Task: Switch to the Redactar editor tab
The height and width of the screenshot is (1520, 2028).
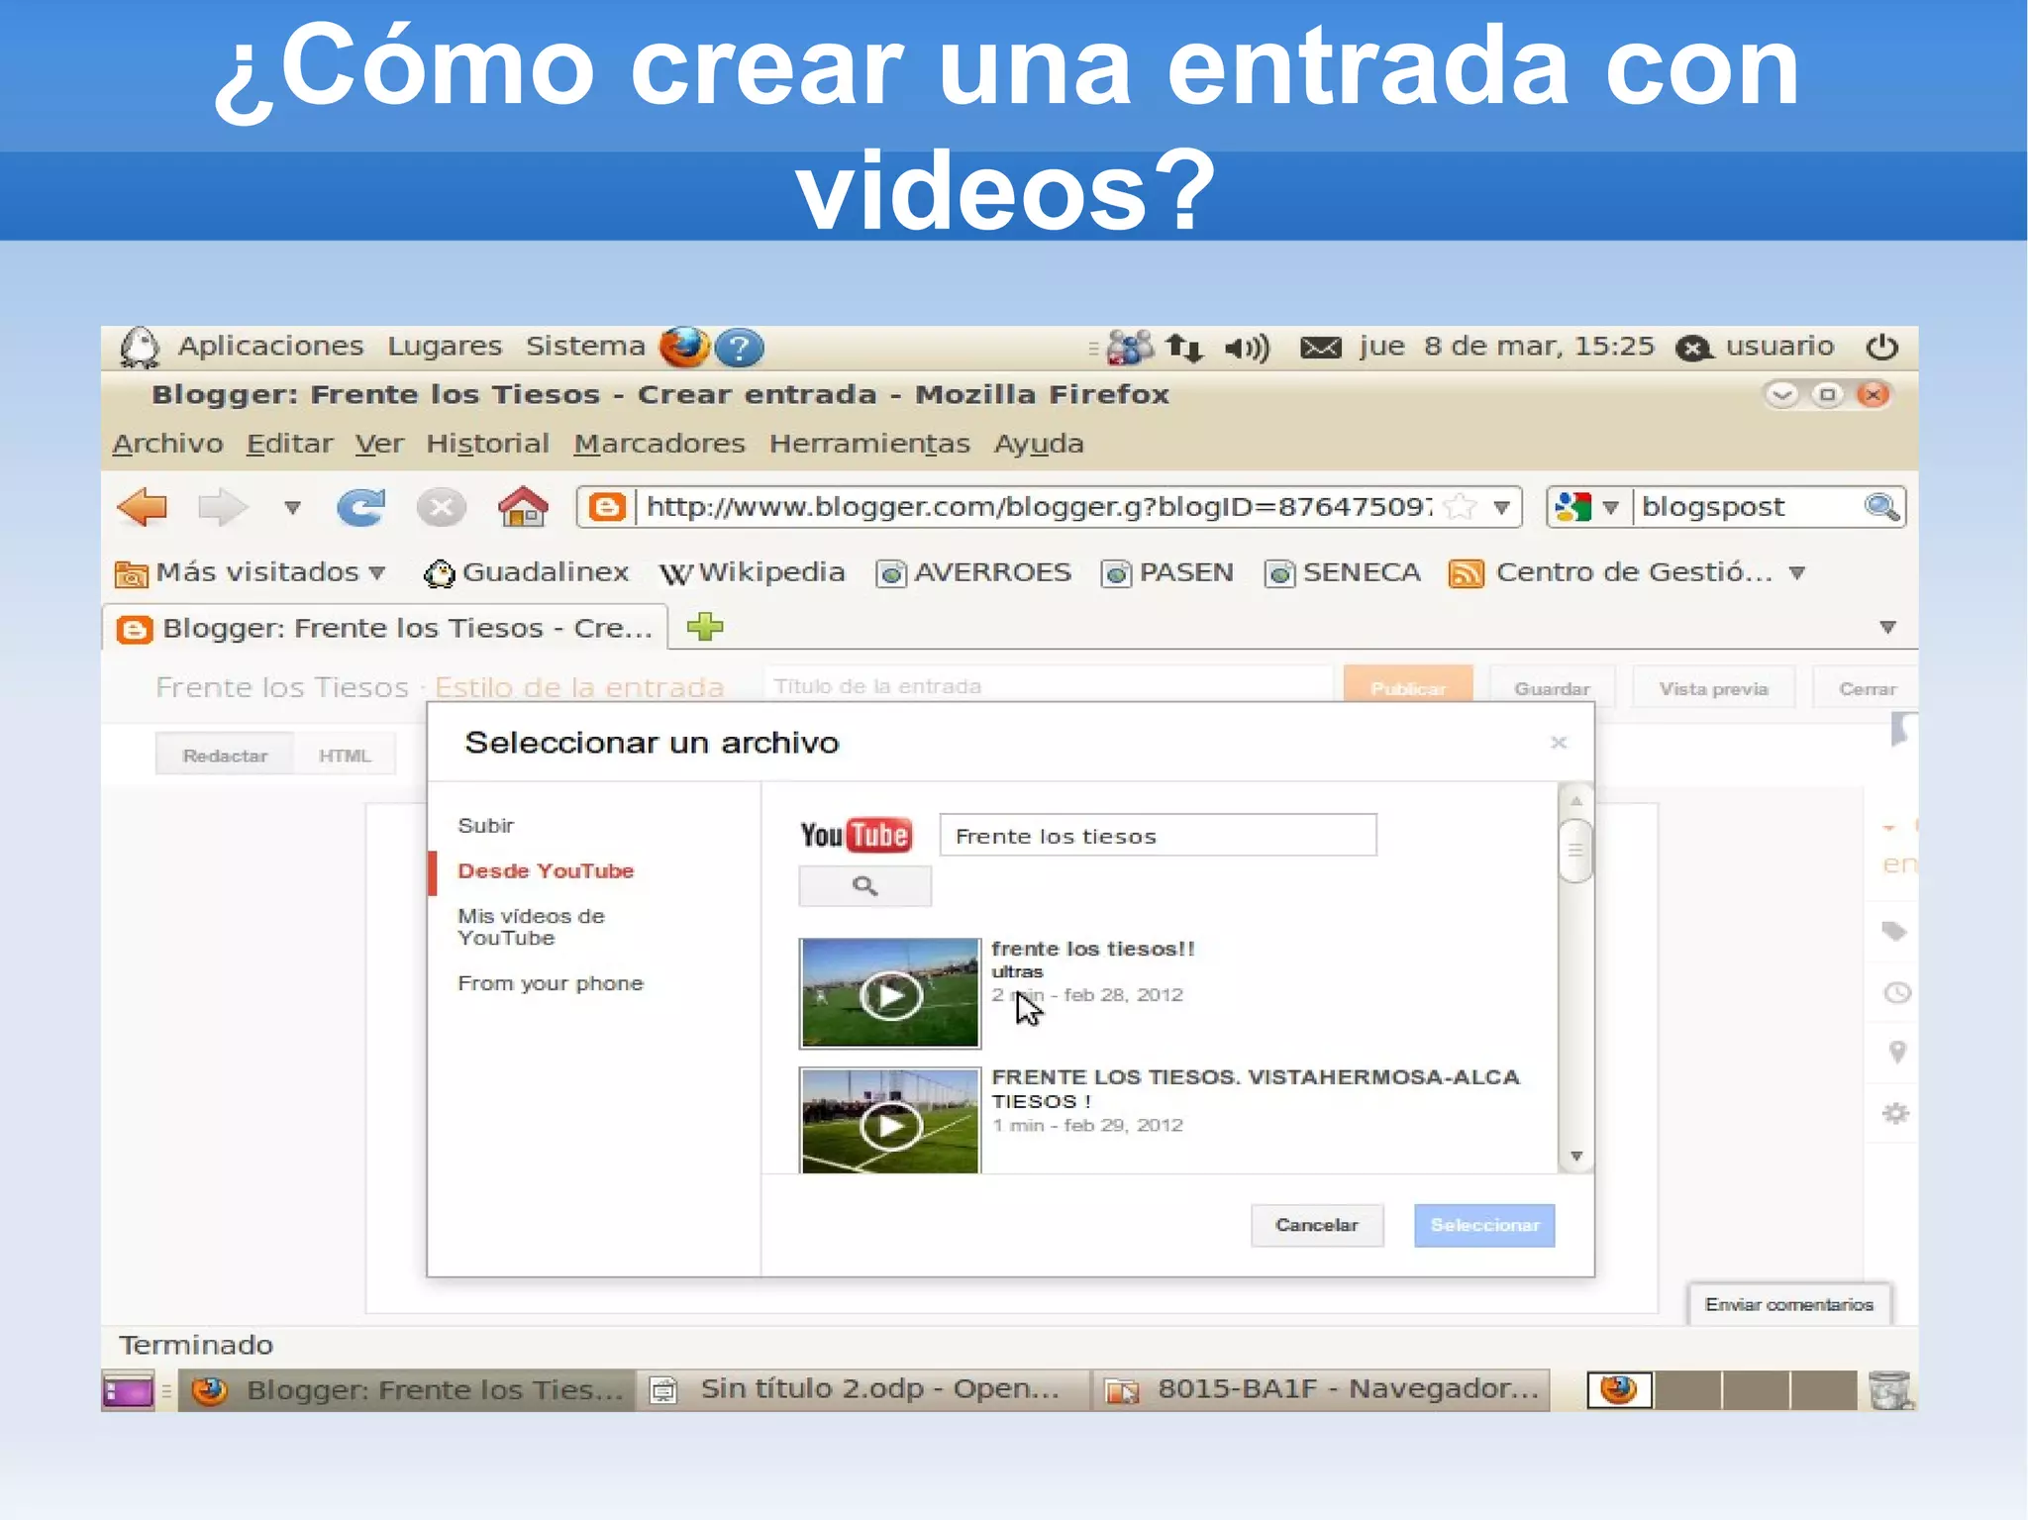Action: 225,756
